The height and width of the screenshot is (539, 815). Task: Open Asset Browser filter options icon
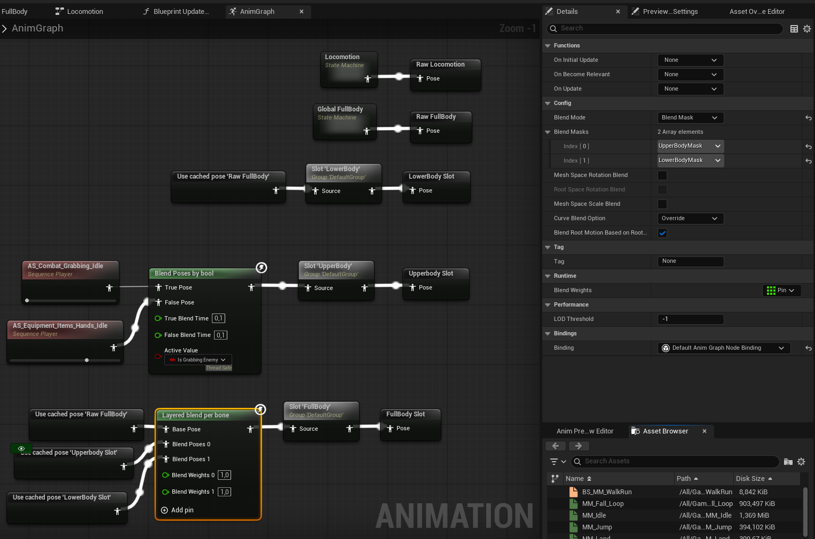click(x=558, y=462)
